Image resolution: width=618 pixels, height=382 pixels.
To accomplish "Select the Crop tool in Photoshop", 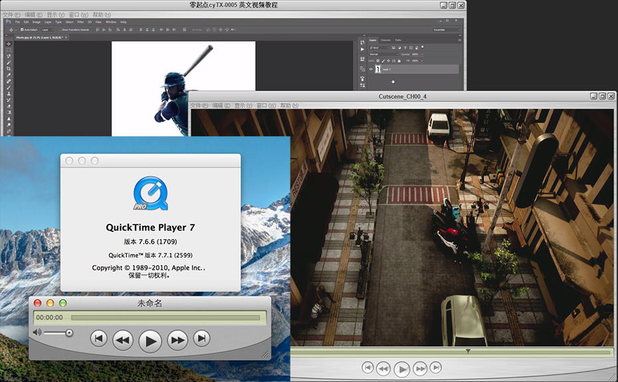I will point(9,68).
